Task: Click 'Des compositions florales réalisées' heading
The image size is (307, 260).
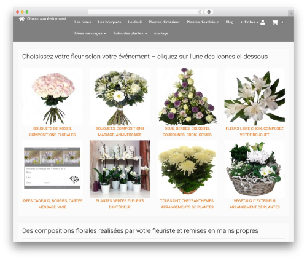Action: [140, 231]
